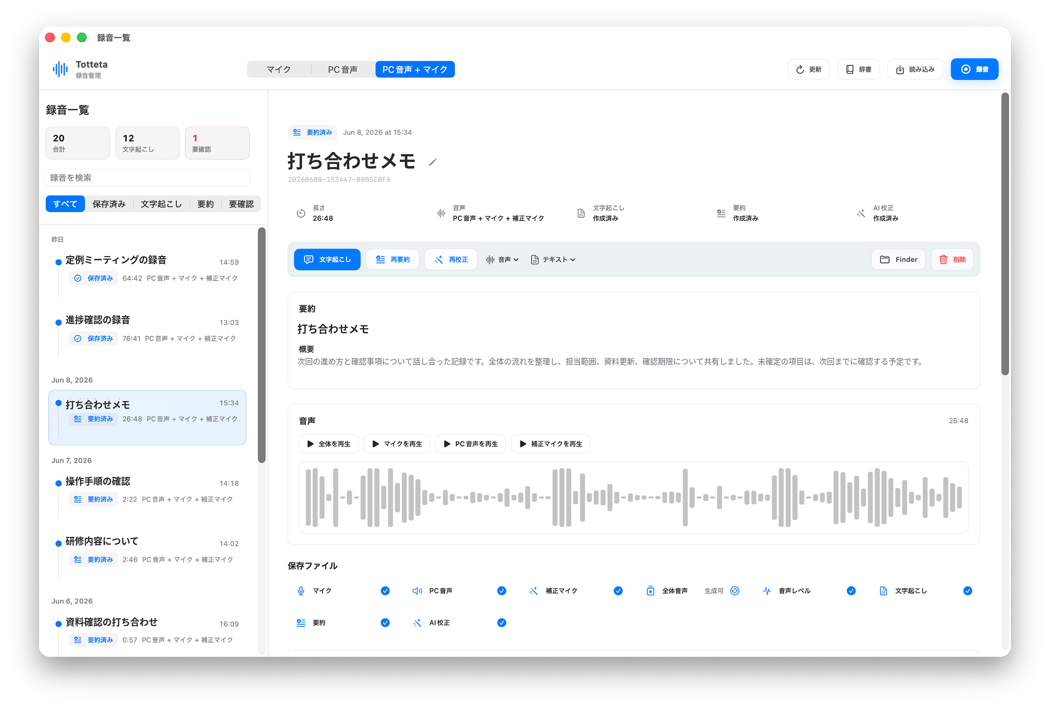Click the wand icon beside AI校正 作成済み
The image size is (1050, 708).
[861, 213]
